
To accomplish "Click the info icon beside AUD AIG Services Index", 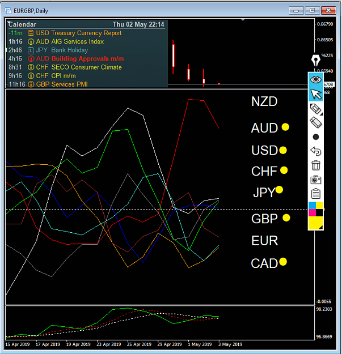I will (31, 41).
